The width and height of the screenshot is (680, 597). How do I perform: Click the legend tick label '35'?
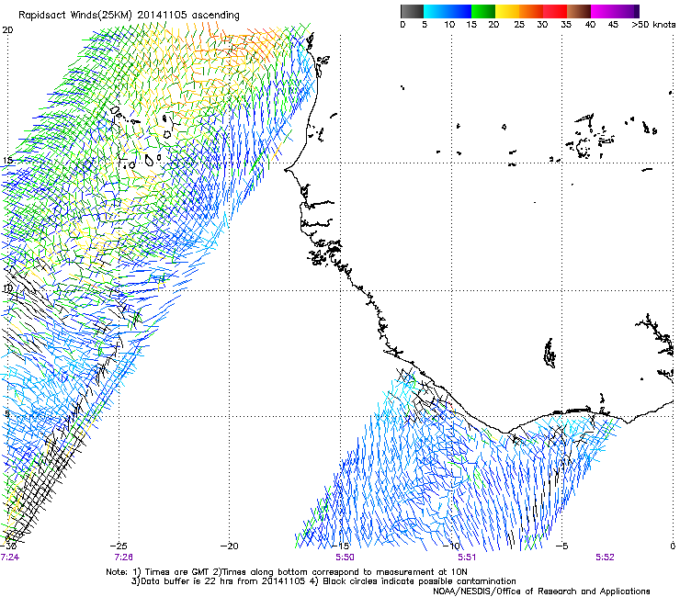point(566,25)
